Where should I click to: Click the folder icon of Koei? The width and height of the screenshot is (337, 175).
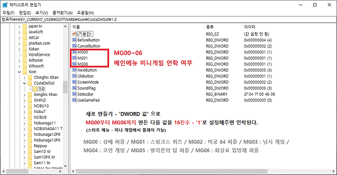[25, 72]
